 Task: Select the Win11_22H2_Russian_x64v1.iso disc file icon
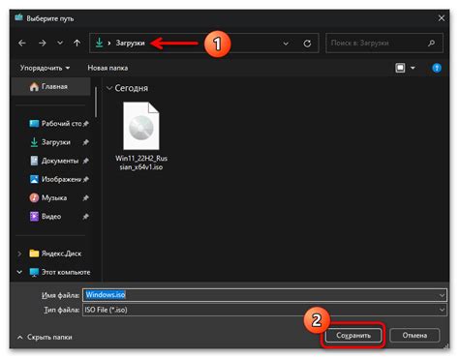tap(141, 126)
